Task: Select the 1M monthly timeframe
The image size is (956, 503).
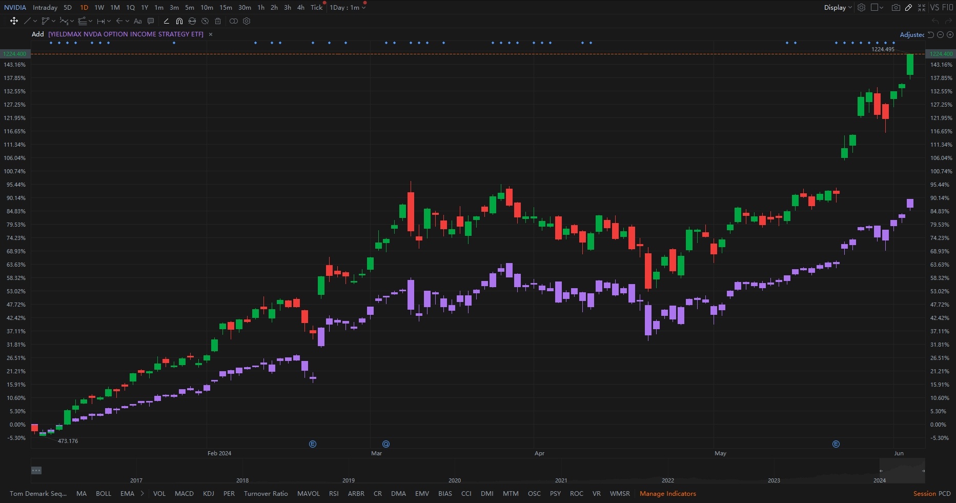Action: click(x=115, y=7)
